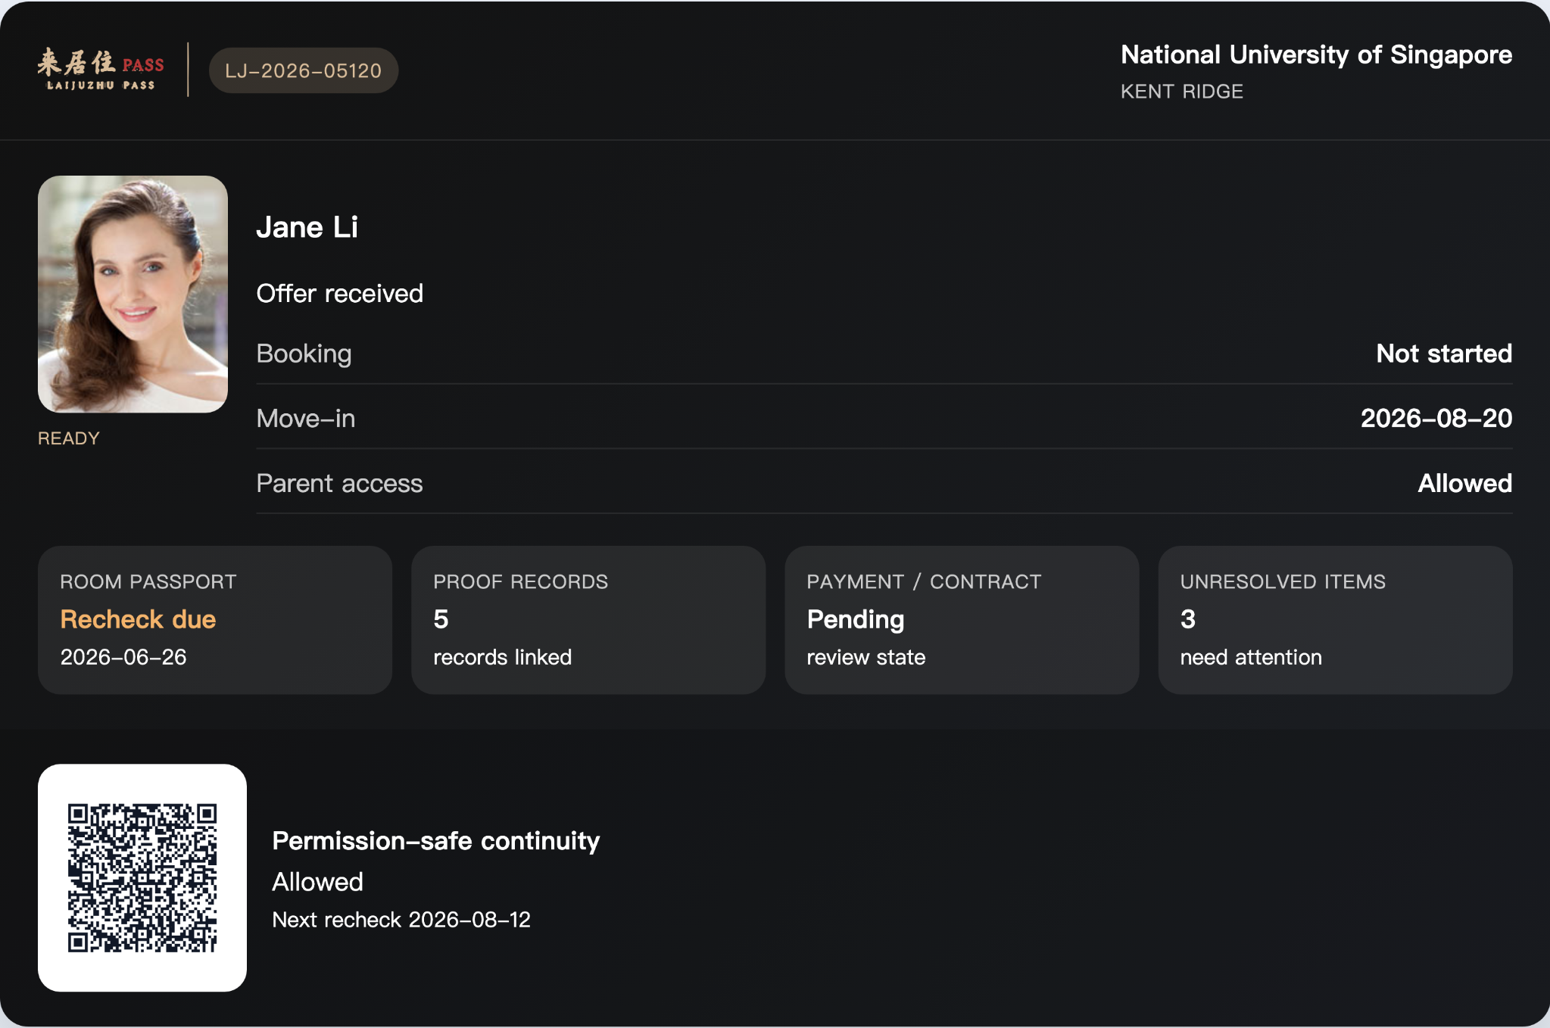Click the Laijuzhu Pass logo

(101, 70)
